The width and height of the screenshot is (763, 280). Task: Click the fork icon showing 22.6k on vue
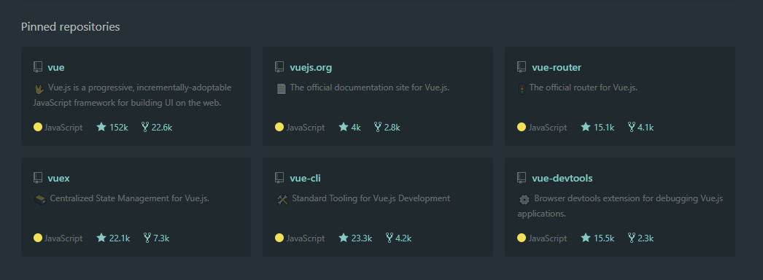[x=144, y=127]
